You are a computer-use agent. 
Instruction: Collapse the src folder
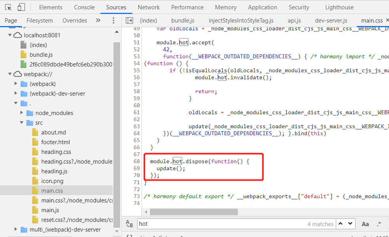[x=22, y=122]
